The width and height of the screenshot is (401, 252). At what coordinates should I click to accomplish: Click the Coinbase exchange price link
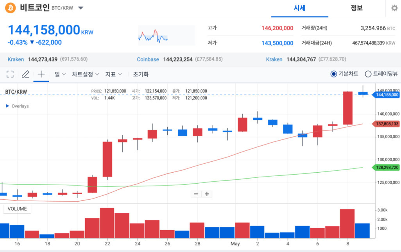coord(148,59)
